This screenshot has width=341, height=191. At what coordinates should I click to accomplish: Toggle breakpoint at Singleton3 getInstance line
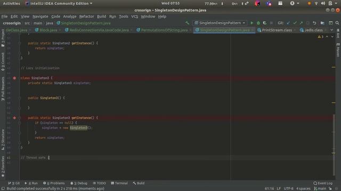pyautogui.click(x=14, y=118)
